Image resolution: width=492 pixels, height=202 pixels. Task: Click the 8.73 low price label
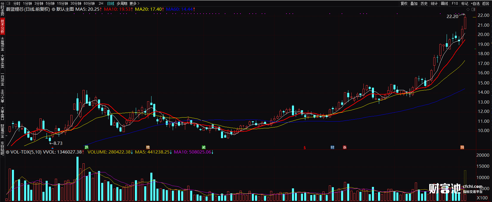pyautogui.click(x=58, y=143)
